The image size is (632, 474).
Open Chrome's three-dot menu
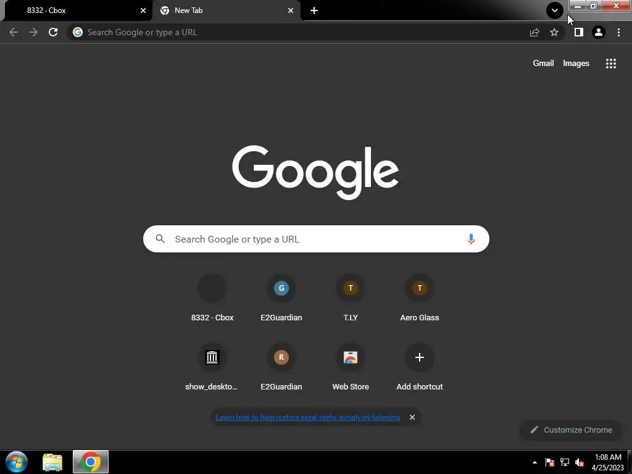pyautogui.click(x=618, y=32)
